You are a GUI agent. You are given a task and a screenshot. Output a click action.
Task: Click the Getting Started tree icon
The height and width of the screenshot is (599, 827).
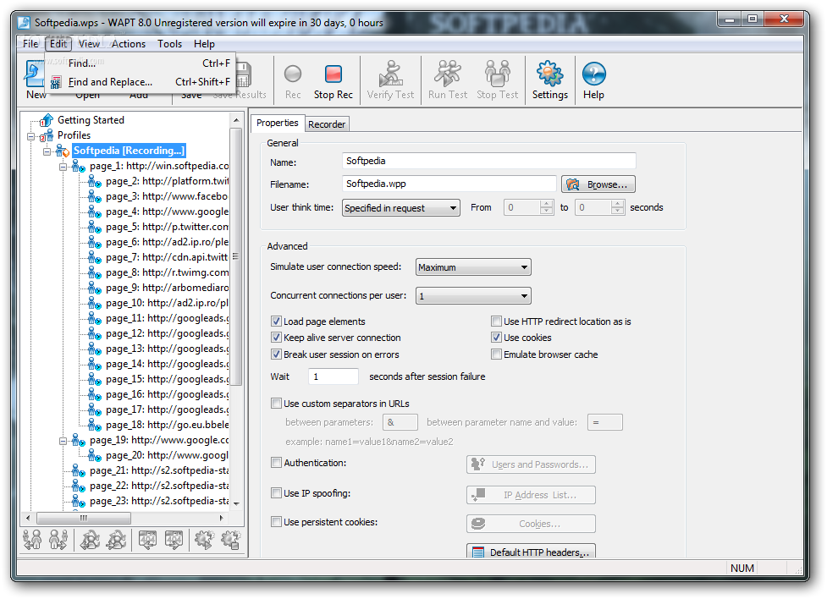coord(47,120)
